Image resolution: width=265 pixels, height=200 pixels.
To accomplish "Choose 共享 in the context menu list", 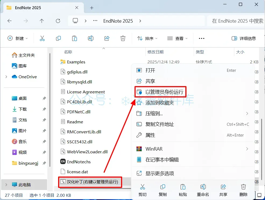I will point(193,81).
